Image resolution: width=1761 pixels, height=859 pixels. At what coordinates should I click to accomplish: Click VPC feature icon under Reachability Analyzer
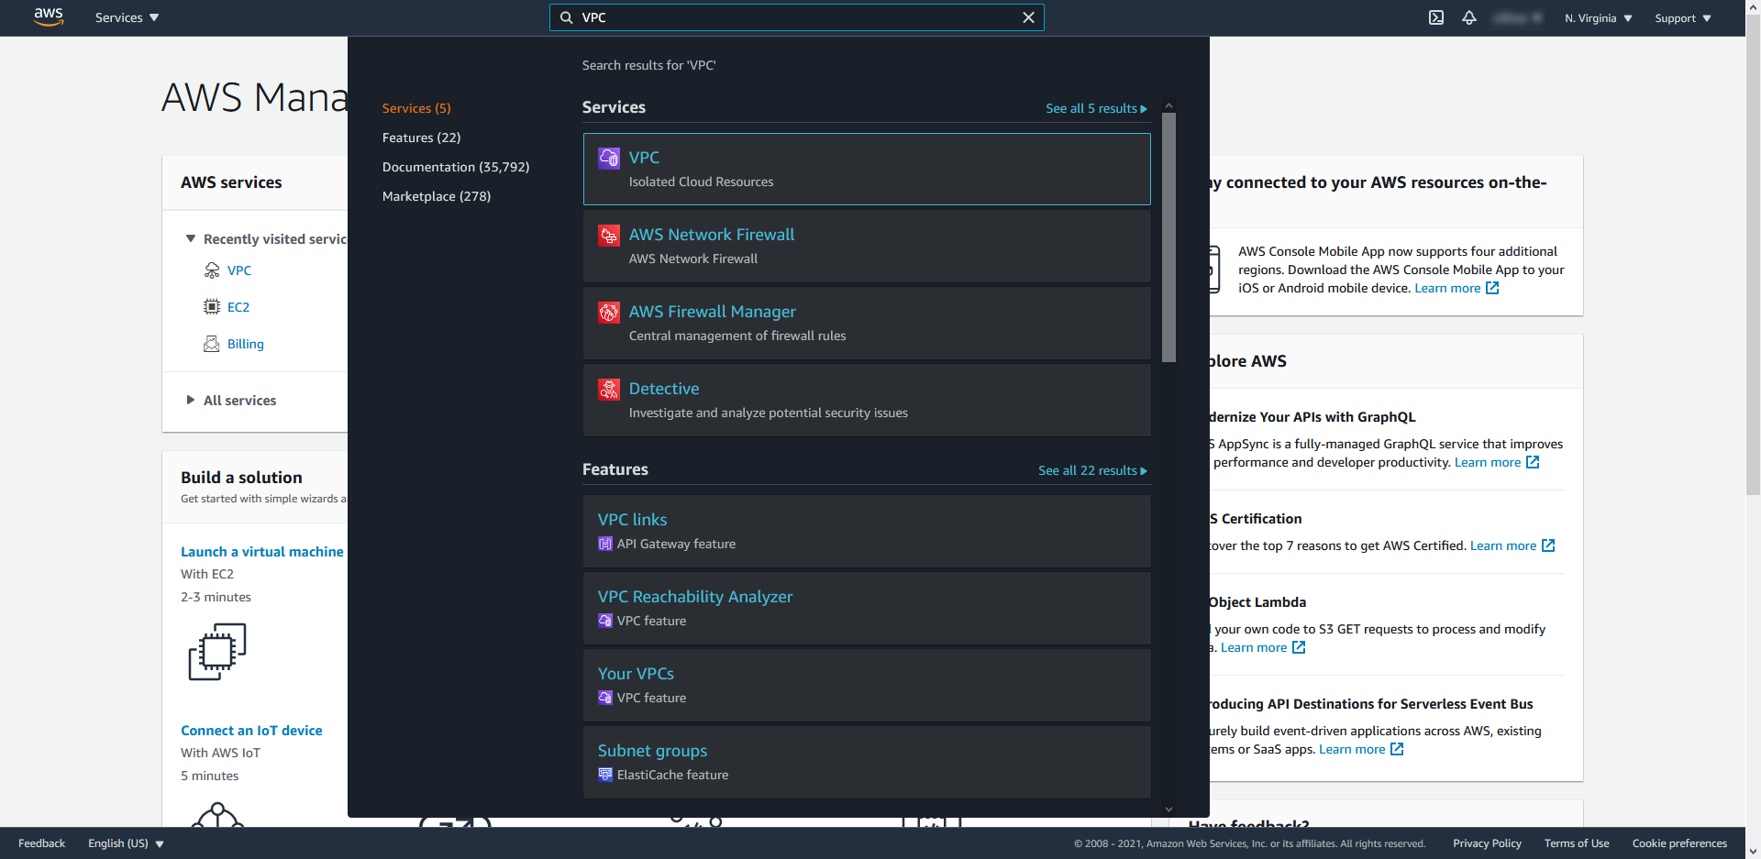point(605,621)
